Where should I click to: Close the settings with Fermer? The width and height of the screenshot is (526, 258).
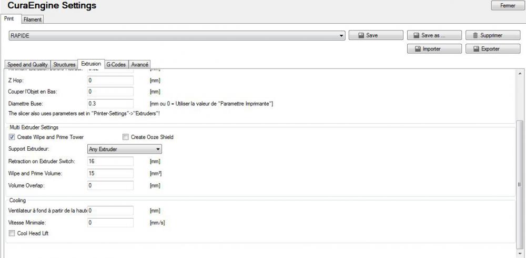tap(508, 5)
